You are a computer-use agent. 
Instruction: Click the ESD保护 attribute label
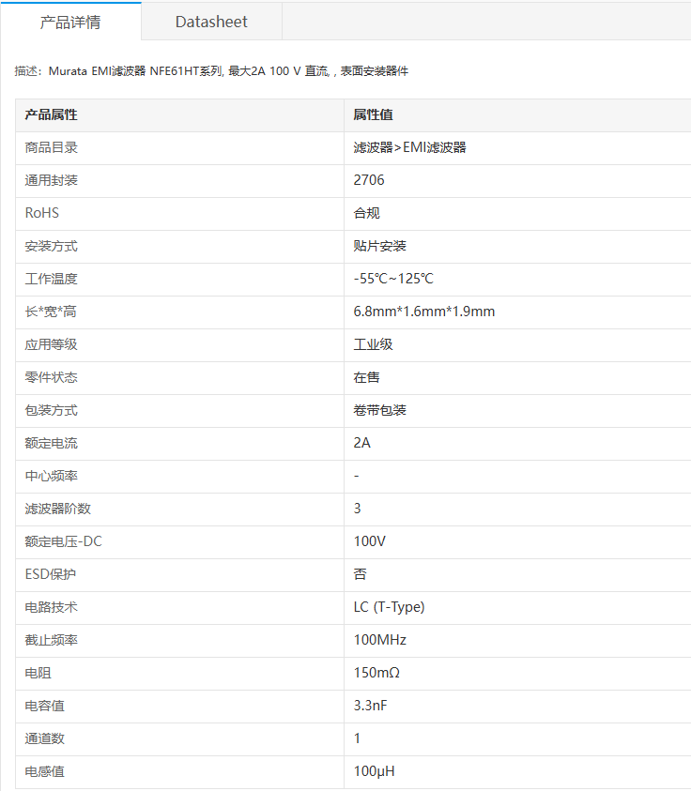51,574
